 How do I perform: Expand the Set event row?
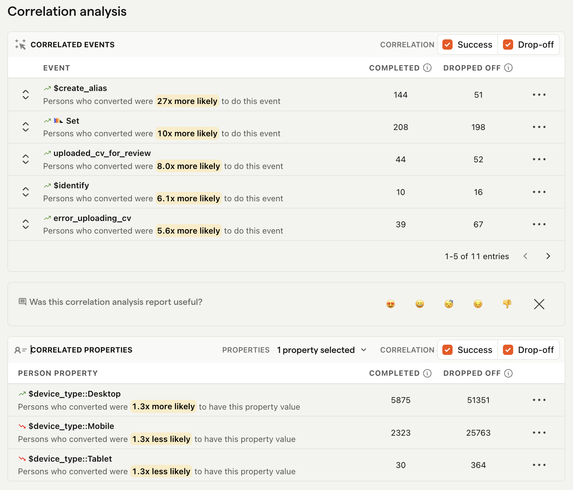pyautogui.click(x=26, y=127)
